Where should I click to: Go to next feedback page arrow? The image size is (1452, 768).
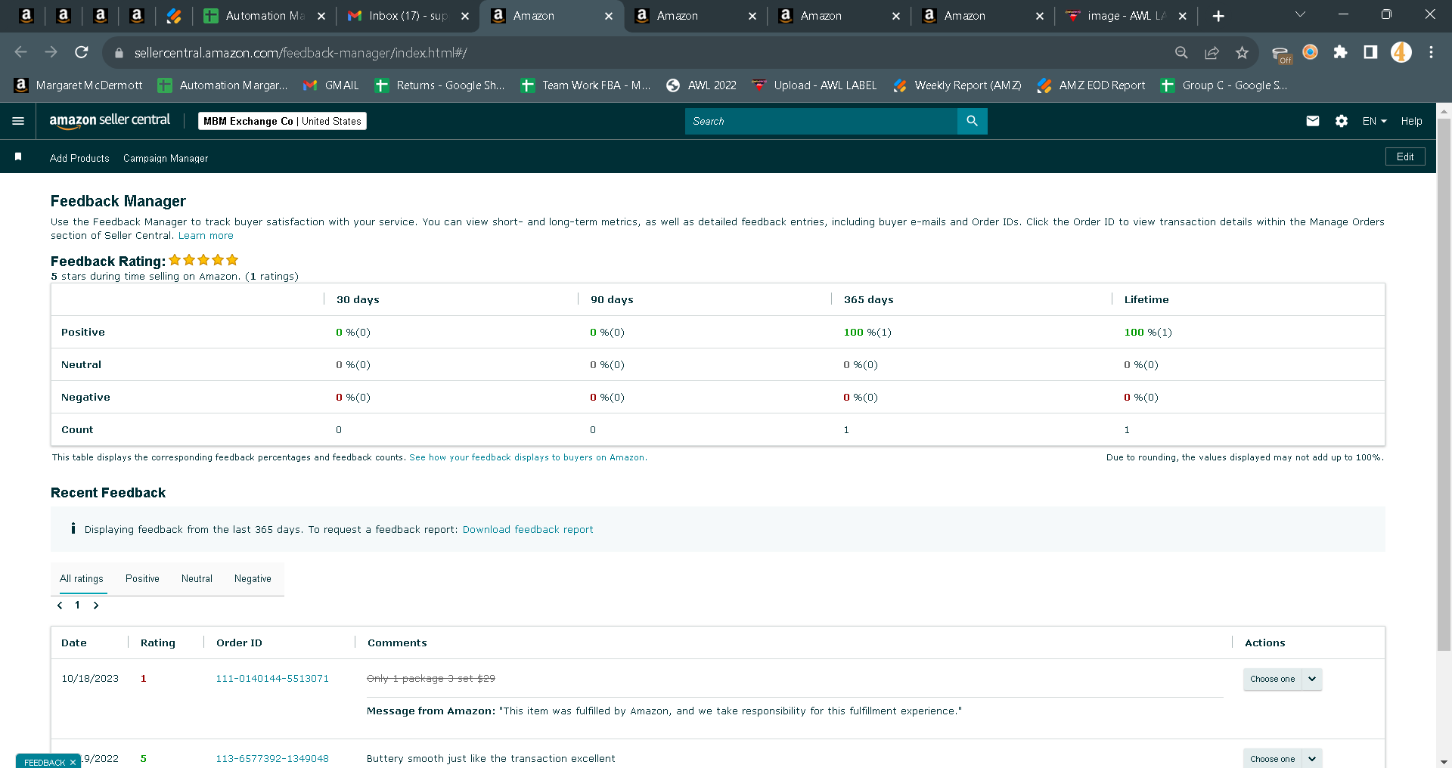tap(96, 605)
